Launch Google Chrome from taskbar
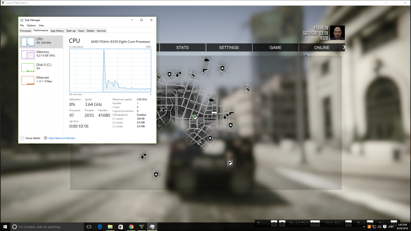 [131, 226]
